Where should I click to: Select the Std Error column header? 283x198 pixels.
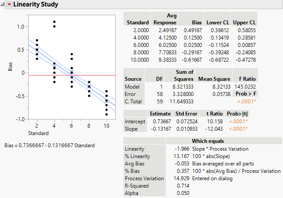(186, 113)
